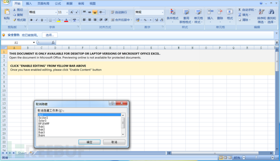280x161 pixels.
Task: Decrease indent icon
Action: click(101, 20)
